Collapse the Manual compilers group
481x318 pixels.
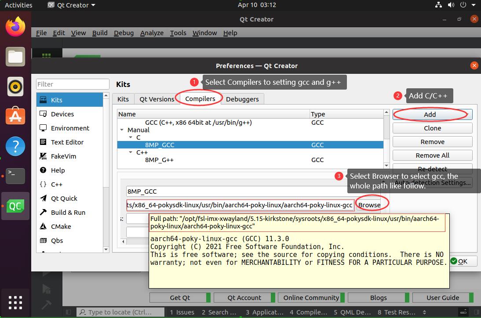point(122,130)
